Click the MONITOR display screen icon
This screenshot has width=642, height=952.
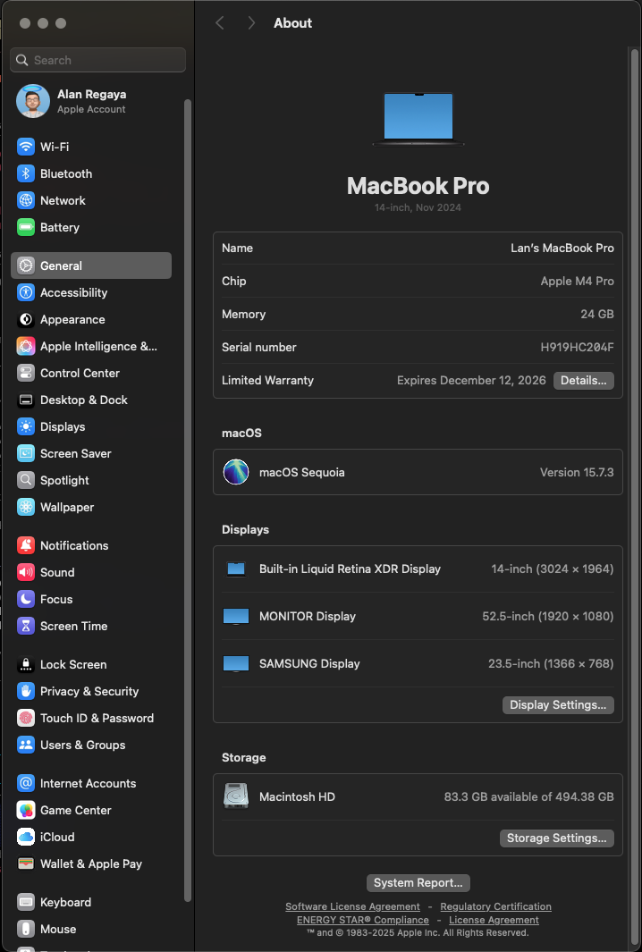(236, 616)
